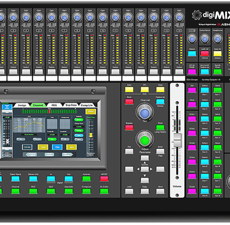
Task: Click the green Send button for Aux 1
Action: [x=218, y=90]
